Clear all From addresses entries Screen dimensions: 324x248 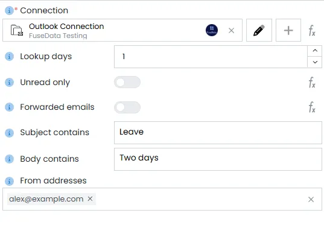[311, 200]
